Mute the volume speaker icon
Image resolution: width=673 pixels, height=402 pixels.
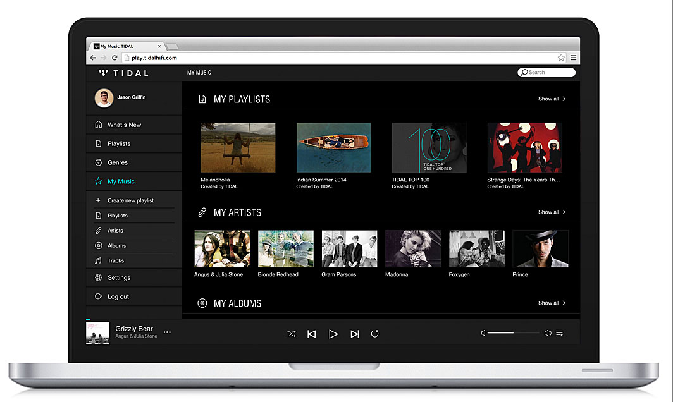tap(483, 333)
